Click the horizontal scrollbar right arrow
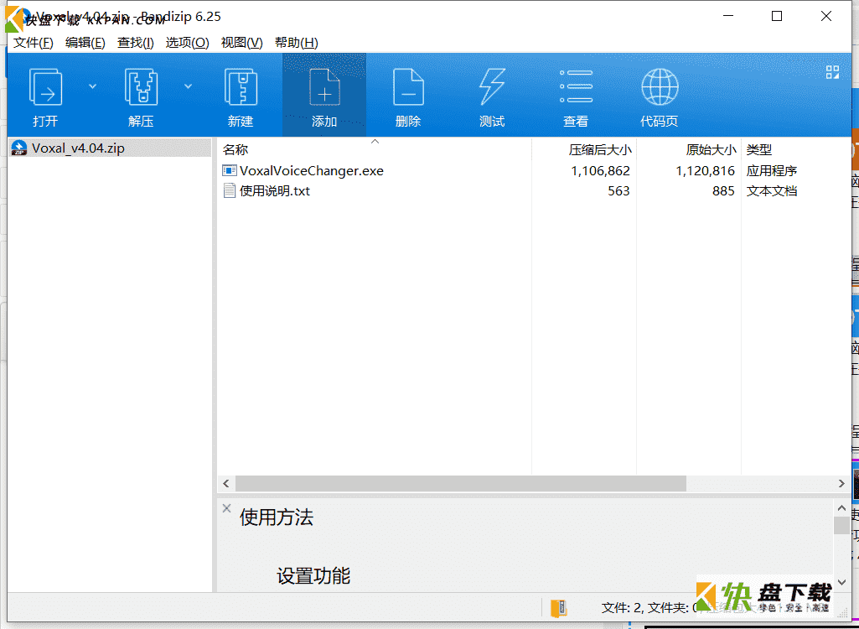This screenshot has height=629, width=859. (x=841, y=483)
